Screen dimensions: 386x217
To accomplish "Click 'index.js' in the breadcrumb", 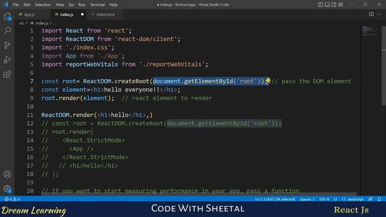I will tap(42, 23).
